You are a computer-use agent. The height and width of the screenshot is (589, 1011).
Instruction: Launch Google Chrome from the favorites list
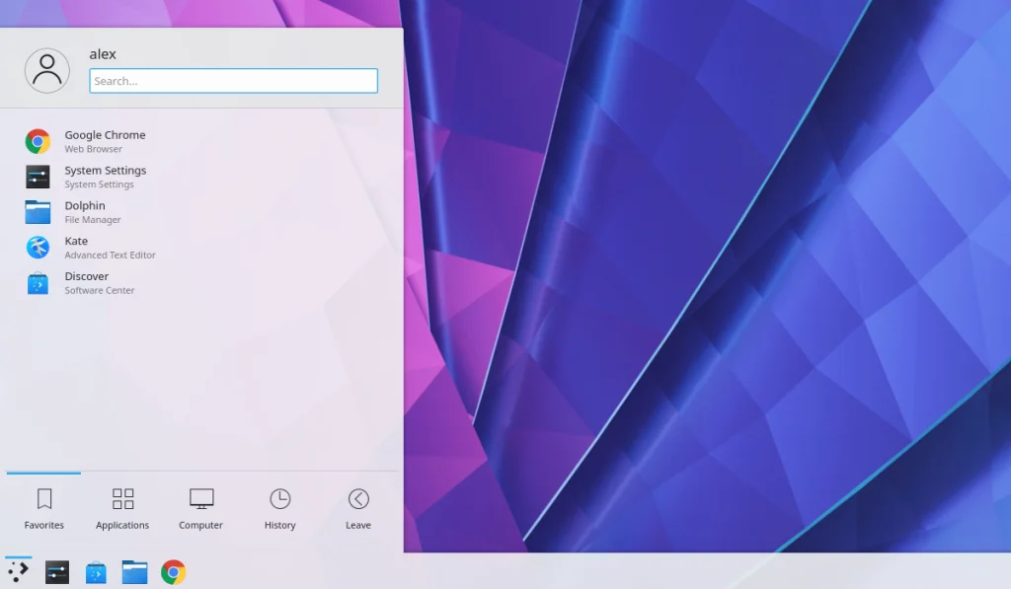(x=37, y=140)
